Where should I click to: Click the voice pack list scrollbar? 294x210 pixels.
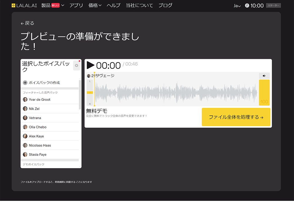(x=80, y=94)
